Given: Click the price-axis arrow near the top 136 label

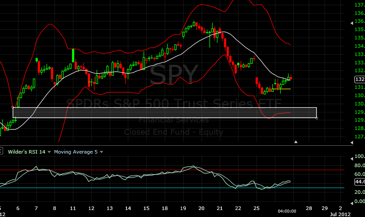Looking at the screenshot, I should 352,23.
